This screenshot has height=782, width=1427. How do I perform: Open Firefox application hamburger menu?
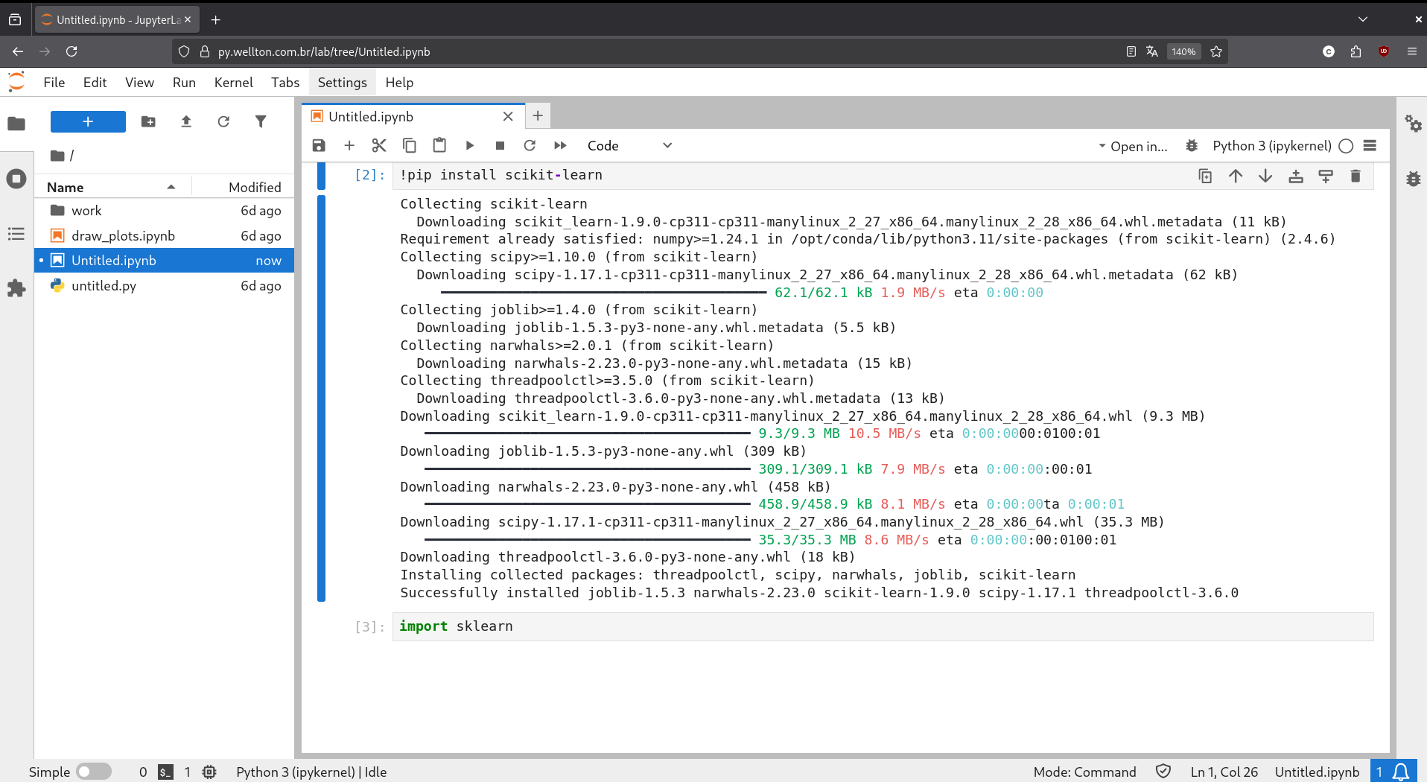coord(1411,51)
